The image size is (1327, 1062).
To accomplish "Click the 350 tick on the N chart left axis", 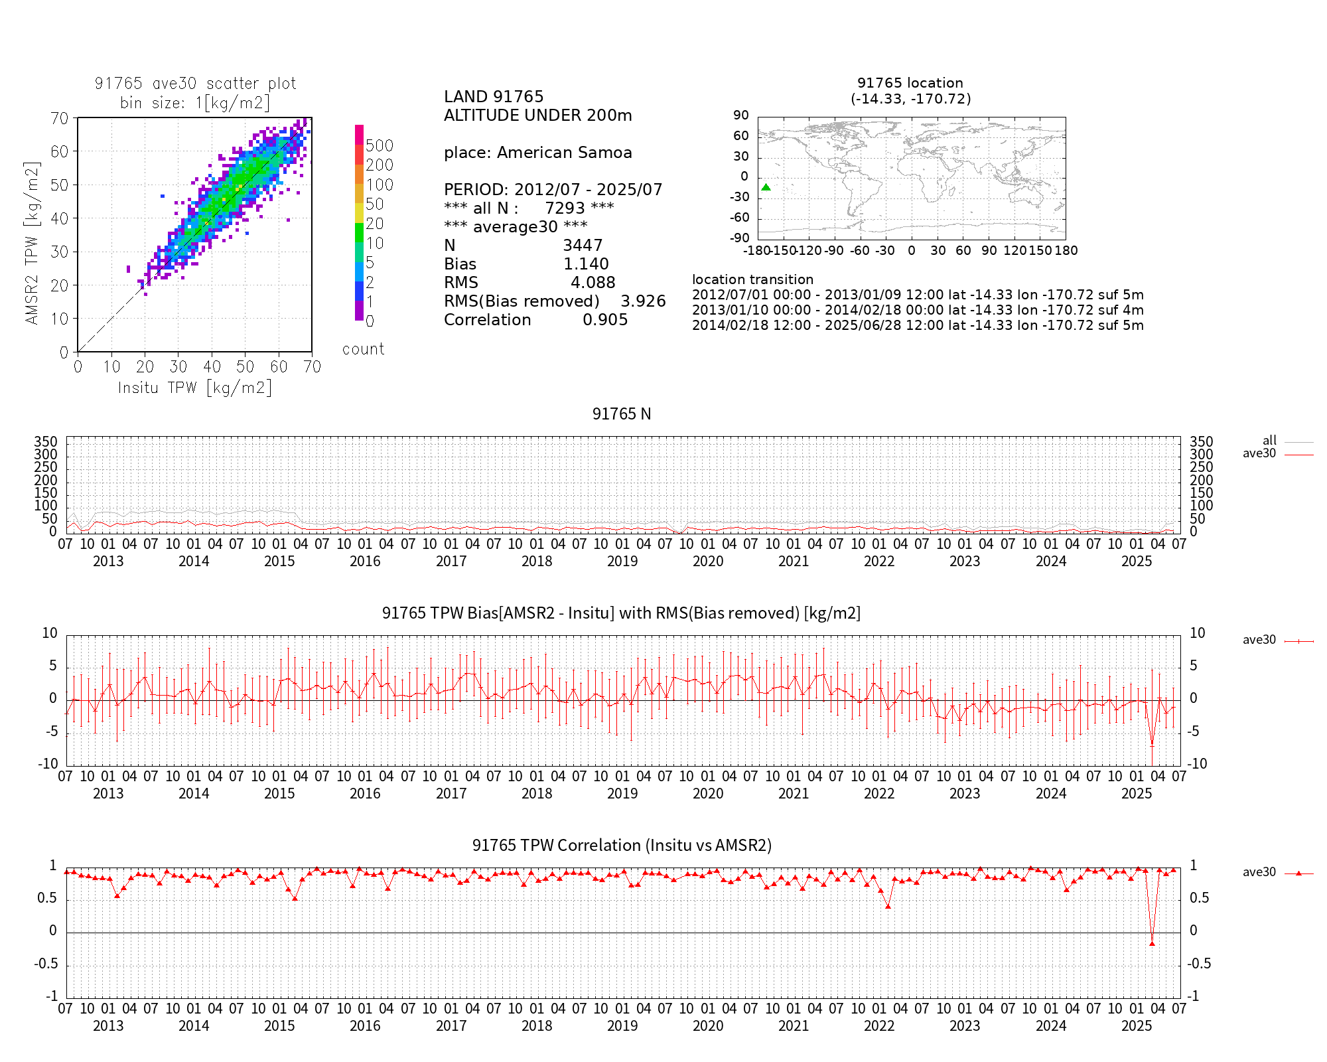I will click(46, 442).
